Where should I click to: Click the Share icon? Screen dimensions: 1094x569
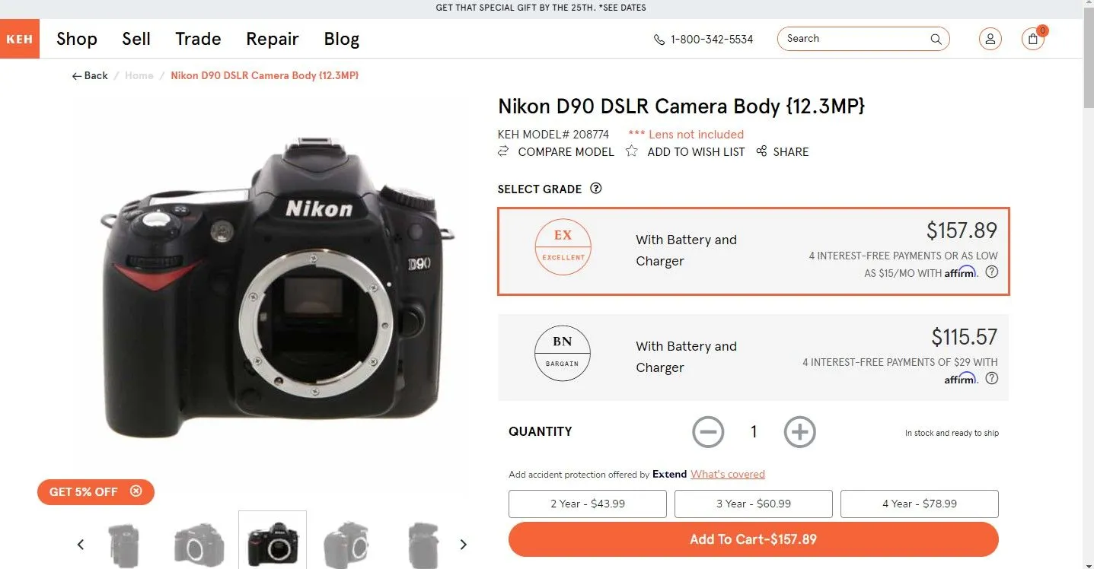click(x=761, y=151)
